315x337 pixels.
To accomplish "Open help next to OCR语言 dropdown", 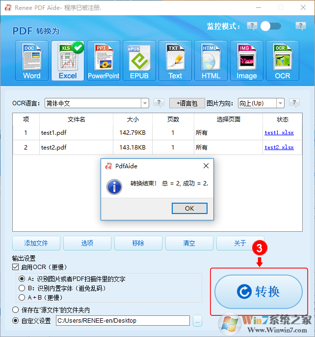I will click(x=159, y=103).
